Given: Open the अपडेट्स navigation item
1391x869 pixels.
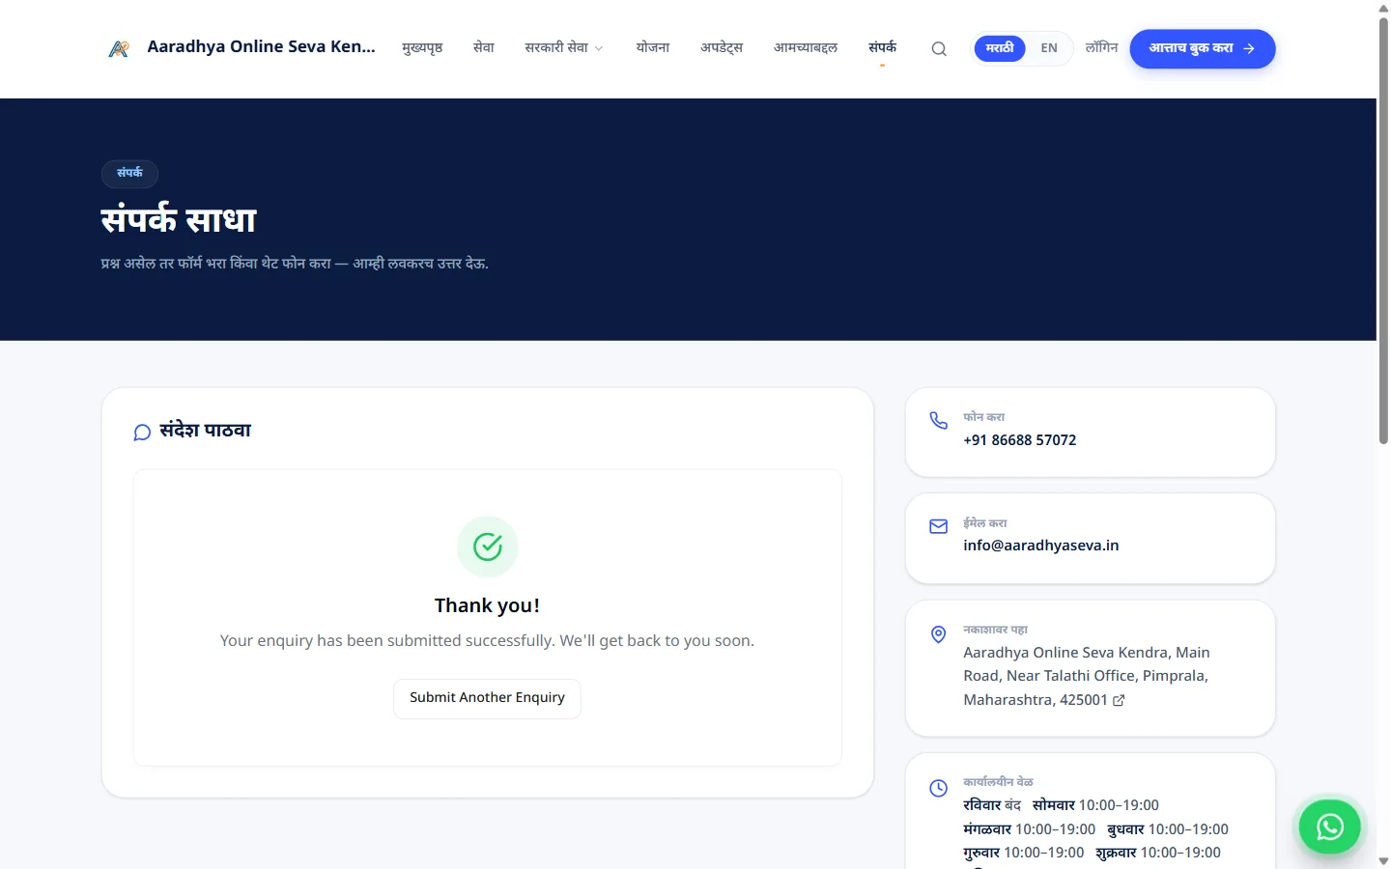Looking at the screenshot, I should coord(722,48).
